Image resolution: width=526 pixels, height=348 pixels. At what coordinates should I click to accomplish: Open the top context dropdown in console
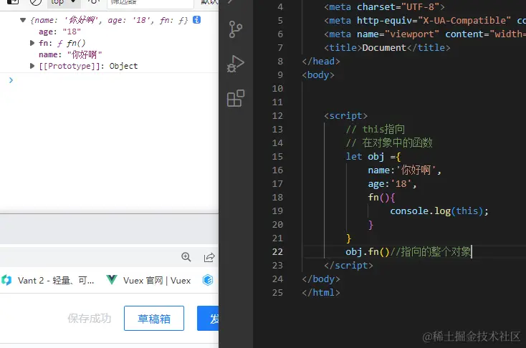(x=64, y=3)
